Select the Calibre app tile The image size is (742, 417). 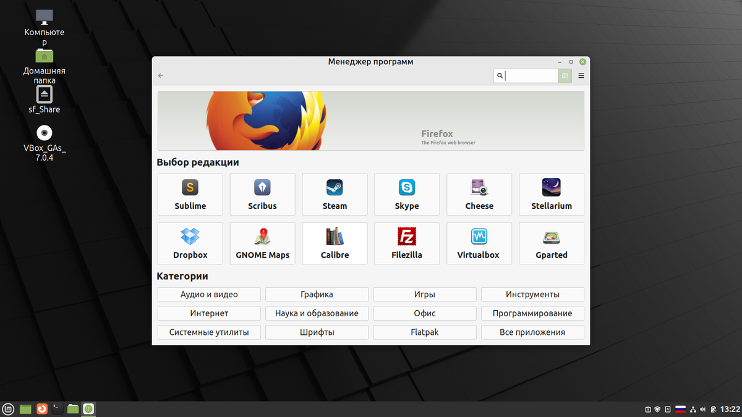pyautogui.click(x=335, y=243)
